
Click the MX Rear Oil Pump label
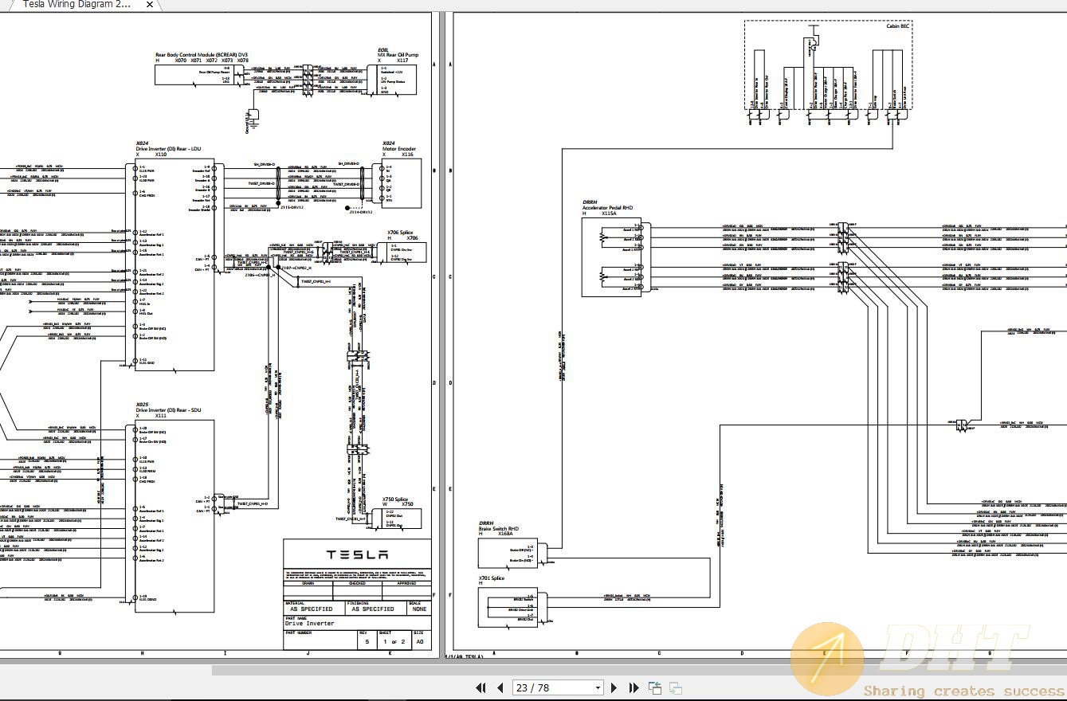click(x=398, y=55)
